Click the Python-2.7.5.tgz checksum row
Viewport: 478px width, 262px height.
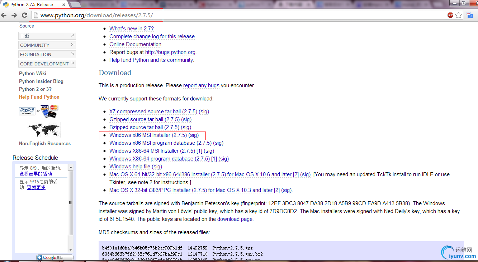tap(177, 248)
